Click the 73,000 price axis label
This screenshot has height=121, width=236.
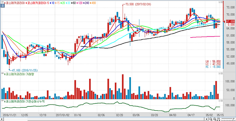click(231, 7)
